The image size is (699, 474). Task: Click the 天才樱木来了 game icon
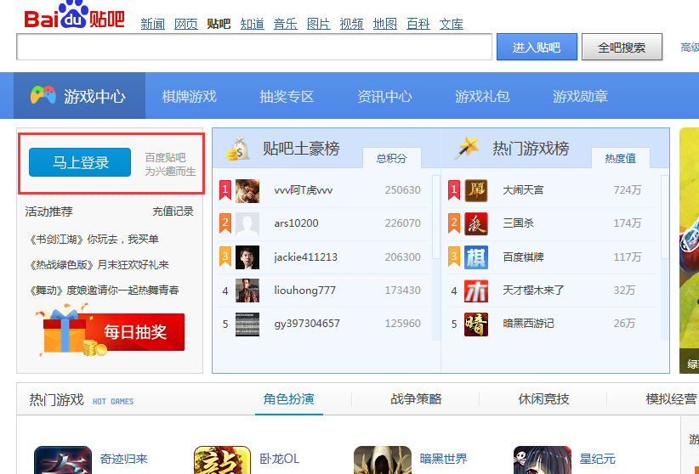click(x=476, y=291)
